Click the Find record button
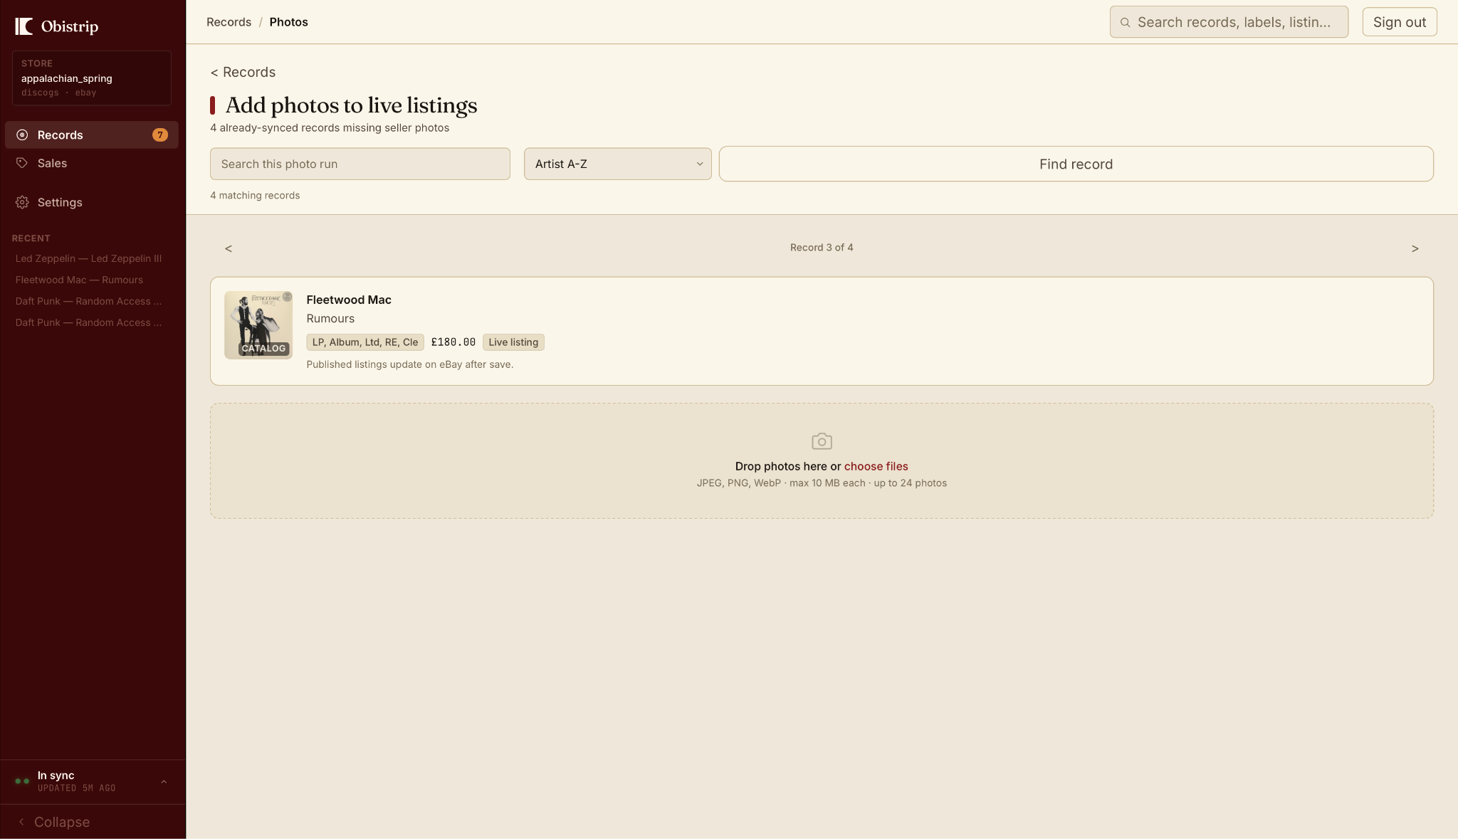The image size is (1458, 839). 1076,164
